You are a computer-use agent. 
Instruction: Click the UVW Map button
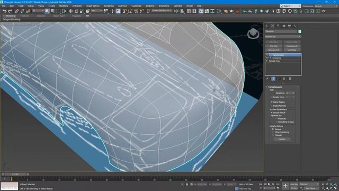(292, 50)
